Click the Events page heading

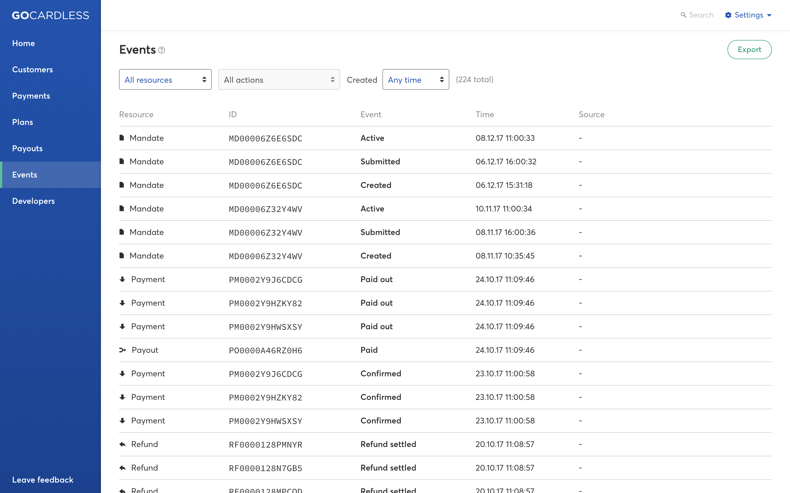click(x=137, y=50)
